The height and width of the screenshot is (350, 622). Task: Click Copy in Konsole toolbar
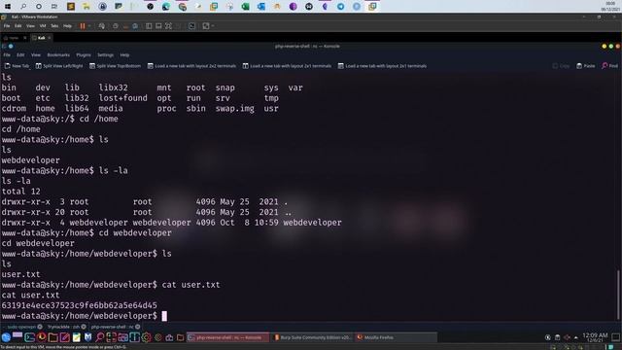click(561, 66)
